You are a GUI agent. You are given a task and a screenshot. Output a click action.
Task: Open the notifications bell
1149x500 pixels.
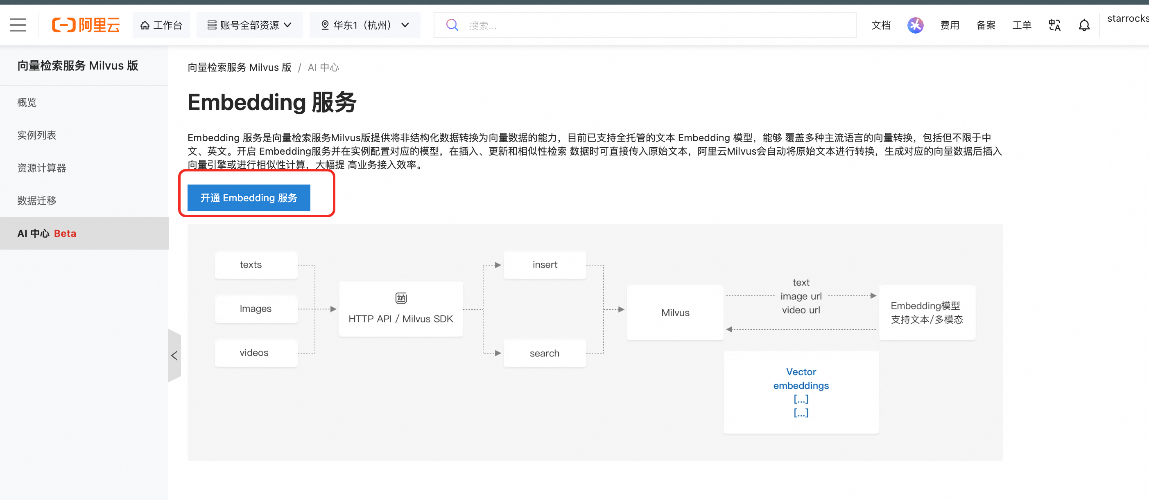pos(1084,25)
